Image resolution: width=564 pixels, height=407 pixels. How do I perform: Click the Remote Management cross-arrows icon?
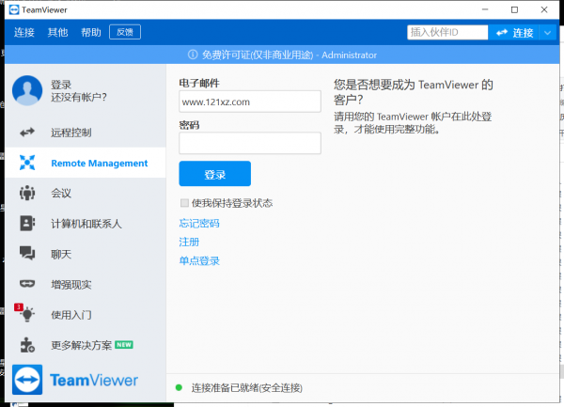27,163
